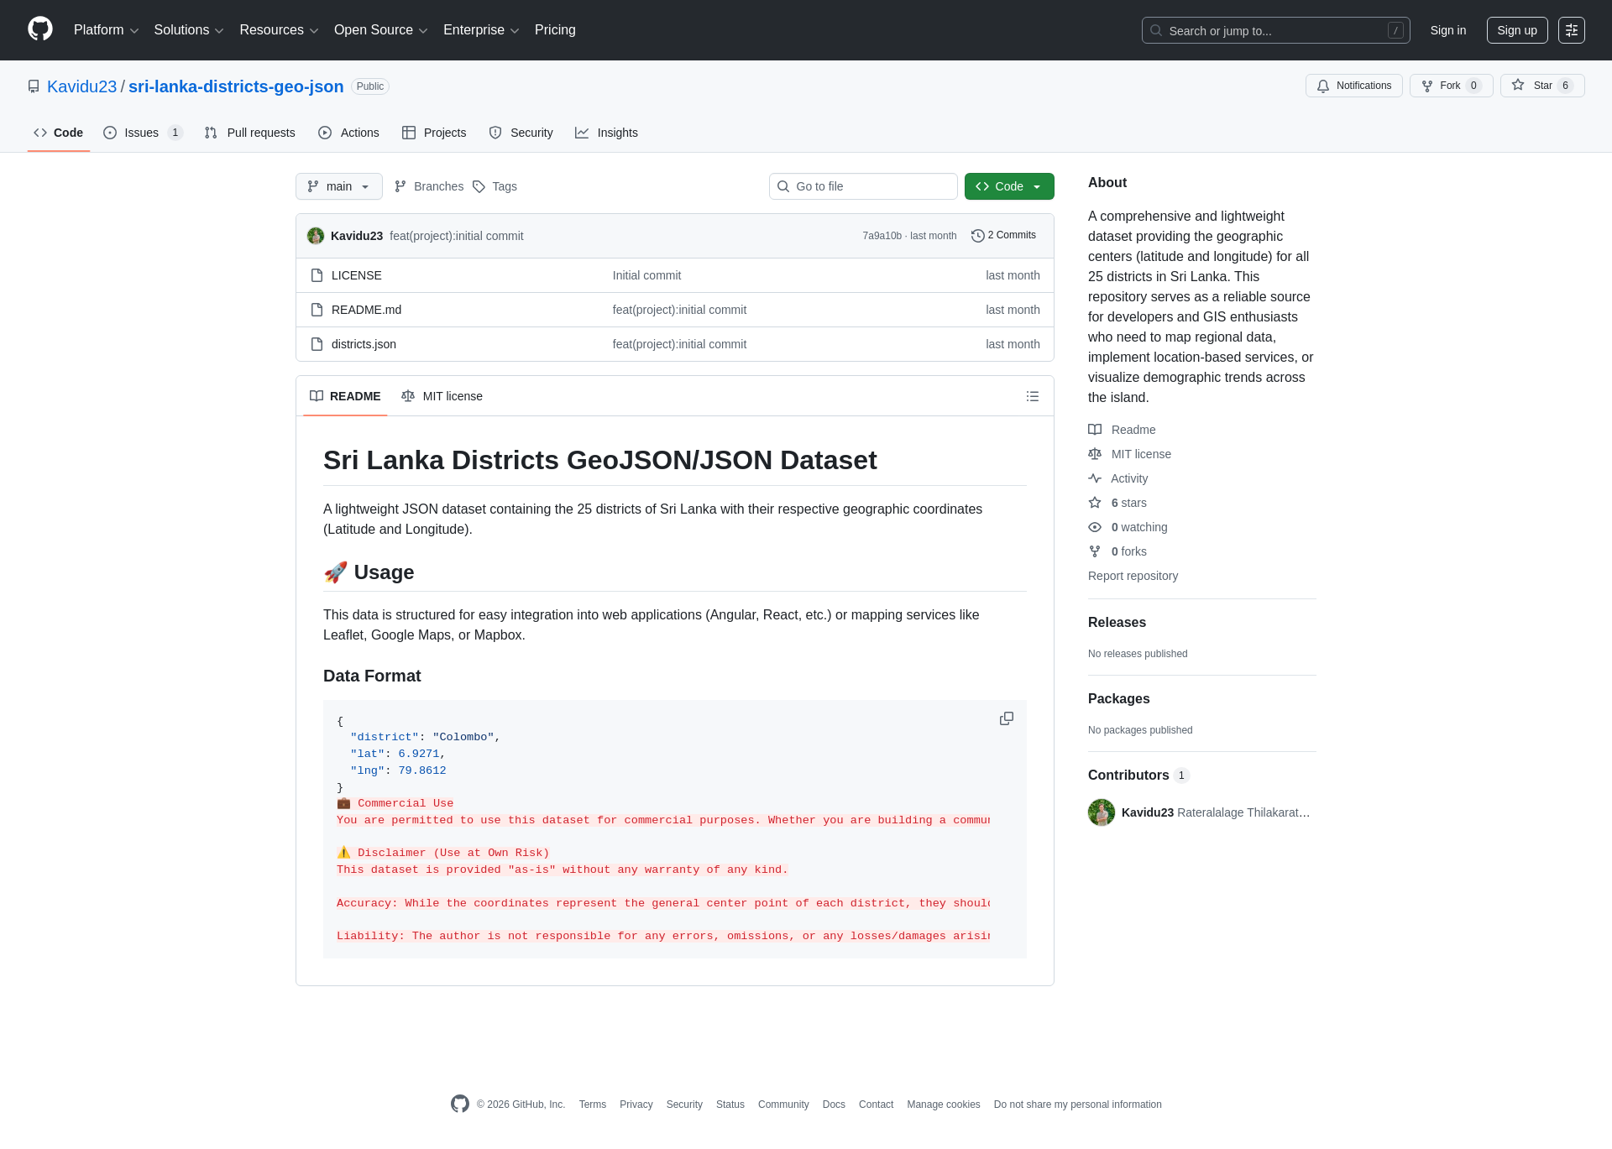Click the Activity pulse icon
This screenshot has width=1612, height=1149.
click(1095, 478)
